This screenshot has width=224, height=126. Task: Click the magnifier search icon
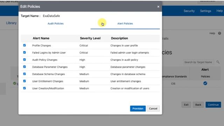click(x=218, y=62)
